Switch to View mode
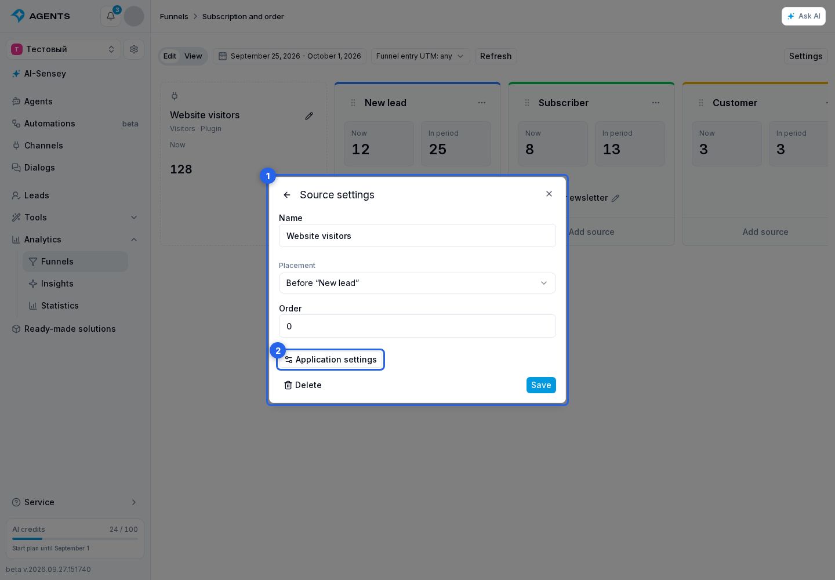Viewport: 835px width, 580px height. (x=193, y=56)
